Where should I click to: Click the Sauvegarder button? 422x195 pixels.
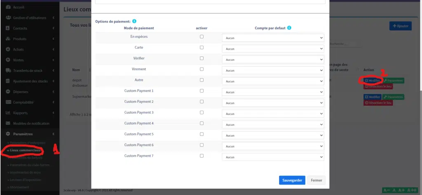292,180
